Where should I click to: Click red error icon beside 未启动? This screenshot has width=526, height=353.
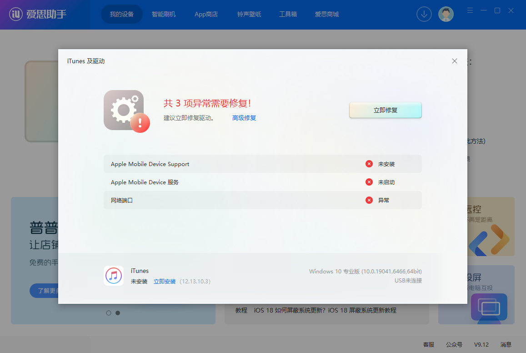[369, 182]
